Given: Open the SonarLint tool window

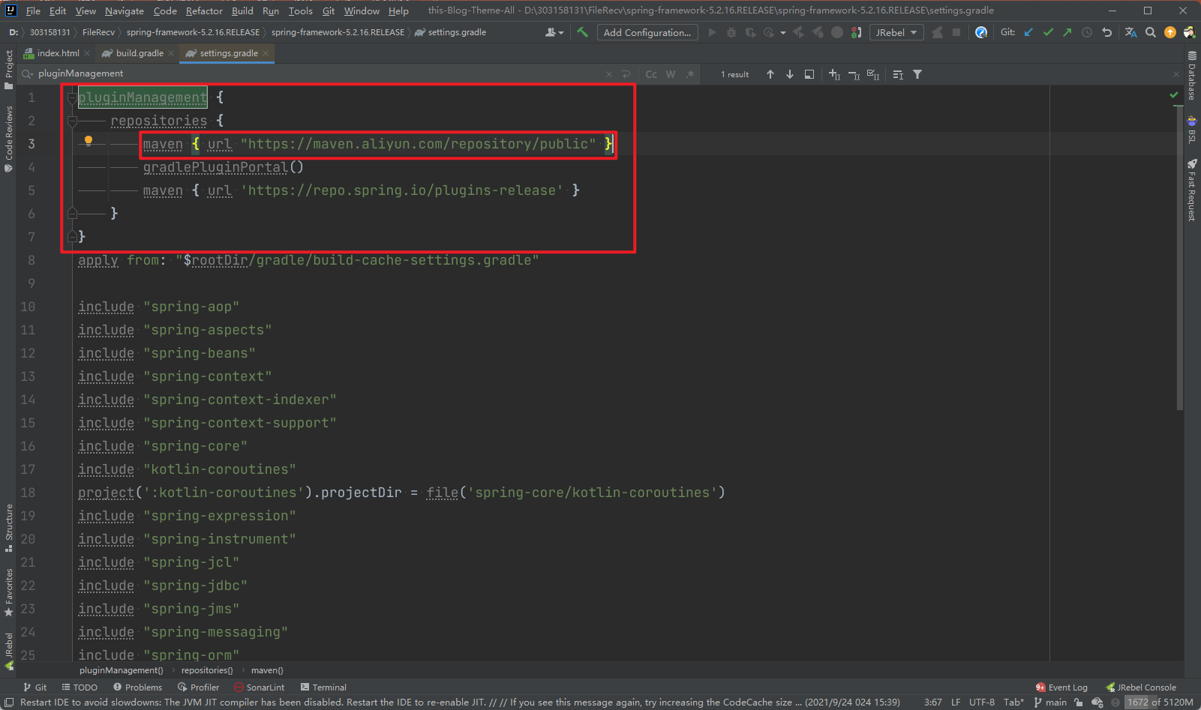Looking at the screenshot, I should coord(259,688).
